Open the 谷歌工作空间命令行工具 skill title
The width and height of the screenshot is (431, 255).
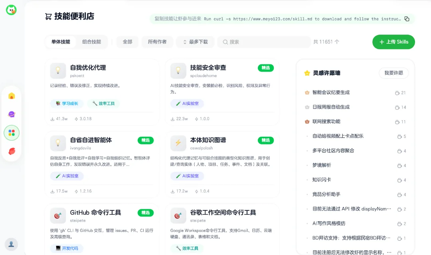(x=223, y=212)
